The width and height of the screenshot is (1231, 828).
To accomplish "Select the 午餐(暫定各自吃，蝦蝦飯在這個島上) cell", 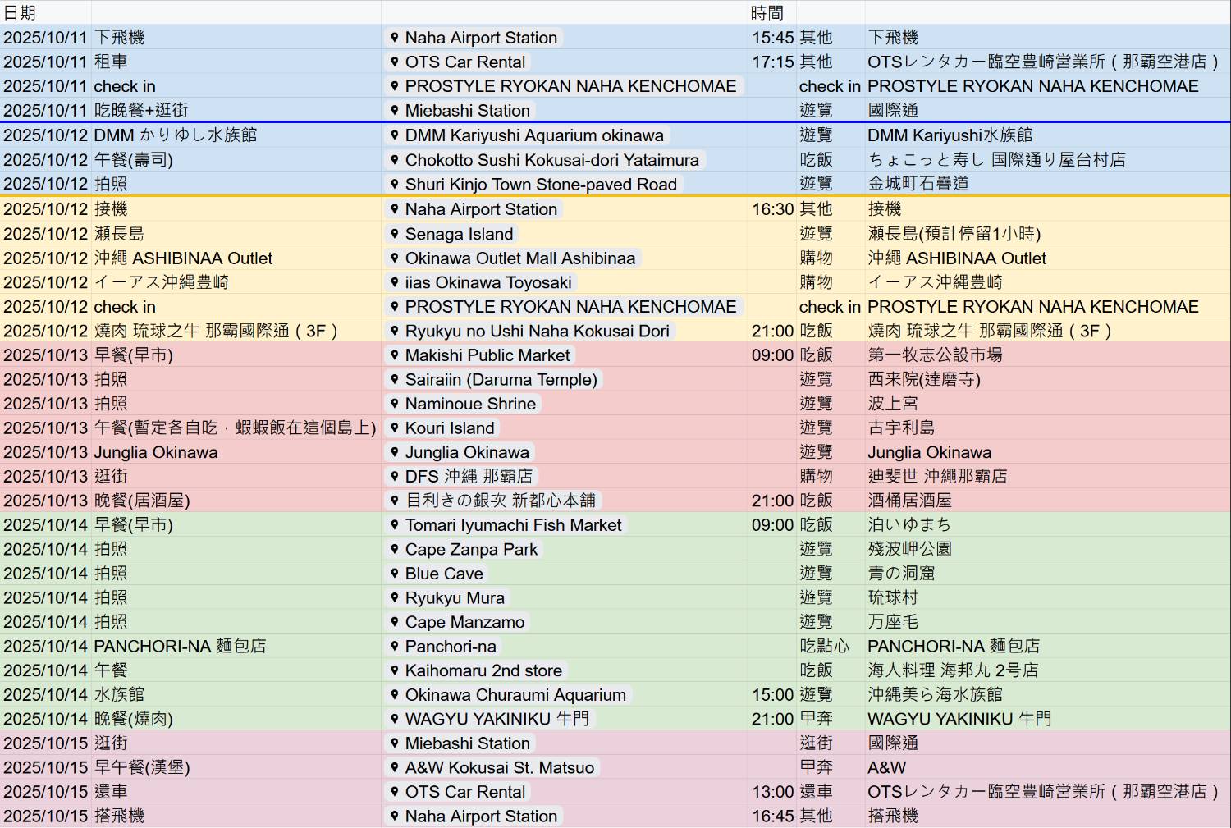I will 236,428.
